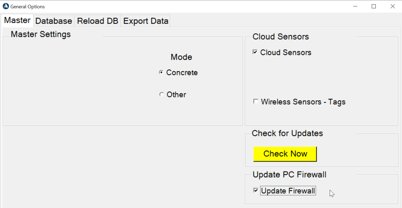Click the 'Update Firewall' label text
The width and height of the screenshot is (402, 208).
(288, 191)
